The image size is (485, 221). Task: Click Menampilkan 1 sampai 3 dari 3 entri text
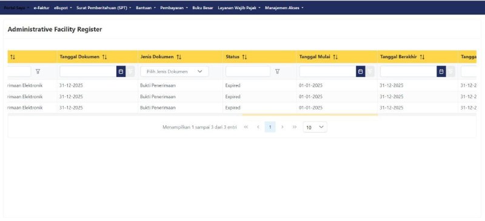click(x=199, y=127)
